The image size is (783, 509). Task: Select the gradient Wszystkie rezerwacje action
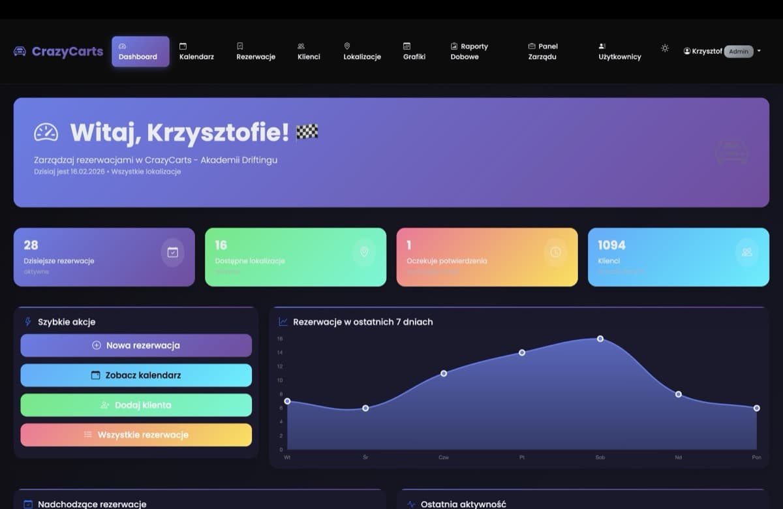(136, 435)
